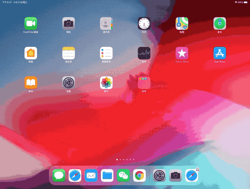The height and width of the screenshot is (189, 250).
Task: Open the Clock app
Action: click(144, 23)
